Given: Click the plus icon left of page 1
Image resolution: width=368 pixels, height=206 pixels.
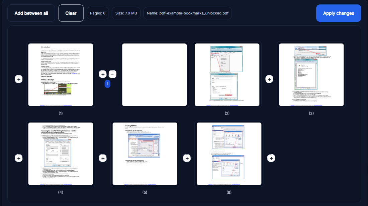Looking at the screenshot, I should point(19,79).
